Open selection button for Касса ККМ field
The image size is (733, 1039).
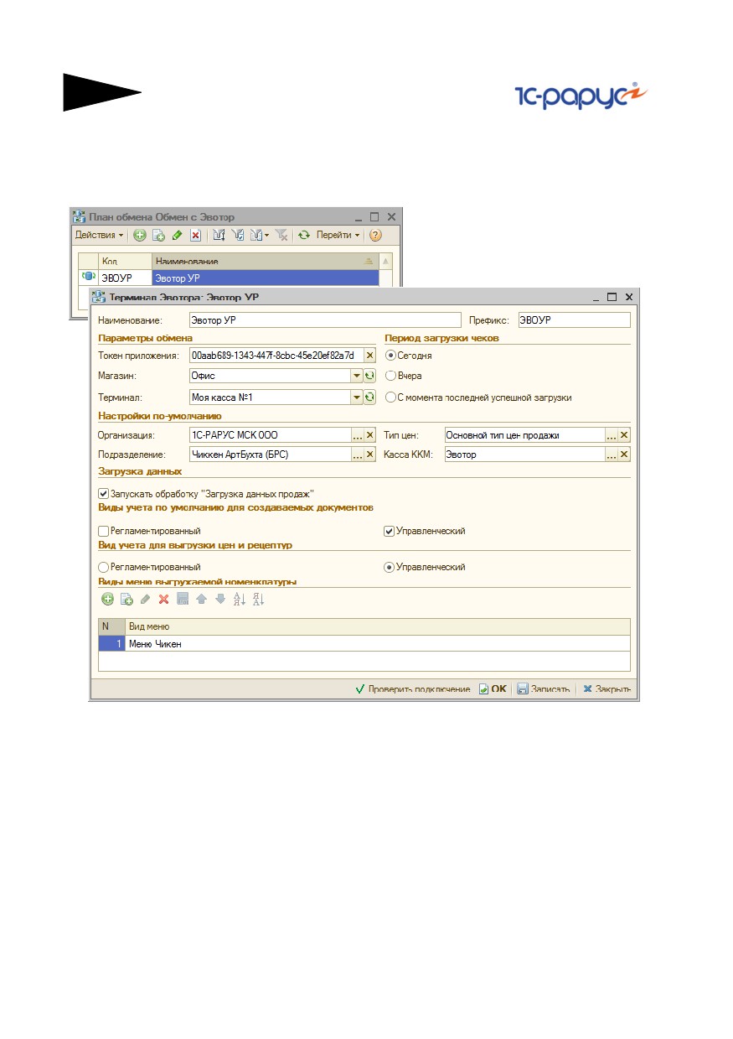click(612, 455)
